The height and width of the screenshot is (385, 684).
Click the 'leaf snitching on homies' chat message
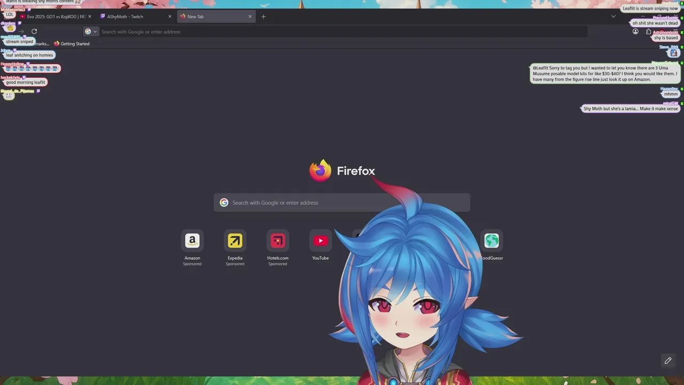[29, 55]
